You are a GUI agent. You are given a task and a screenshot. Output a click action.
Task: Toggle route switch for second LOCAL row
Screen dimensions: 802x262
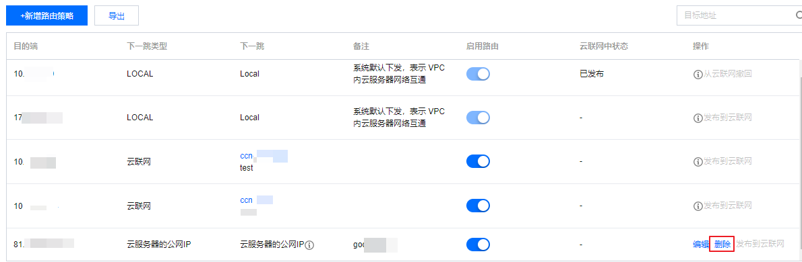(x=478, y=118)
